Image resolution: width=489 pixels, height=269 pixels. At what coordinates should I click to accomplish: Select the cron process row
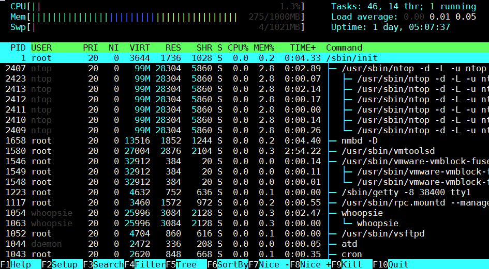tap(244, 254)
